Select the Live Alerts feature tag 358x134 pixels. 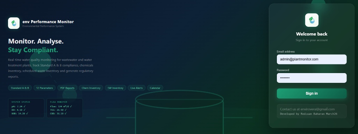[137, 88]
